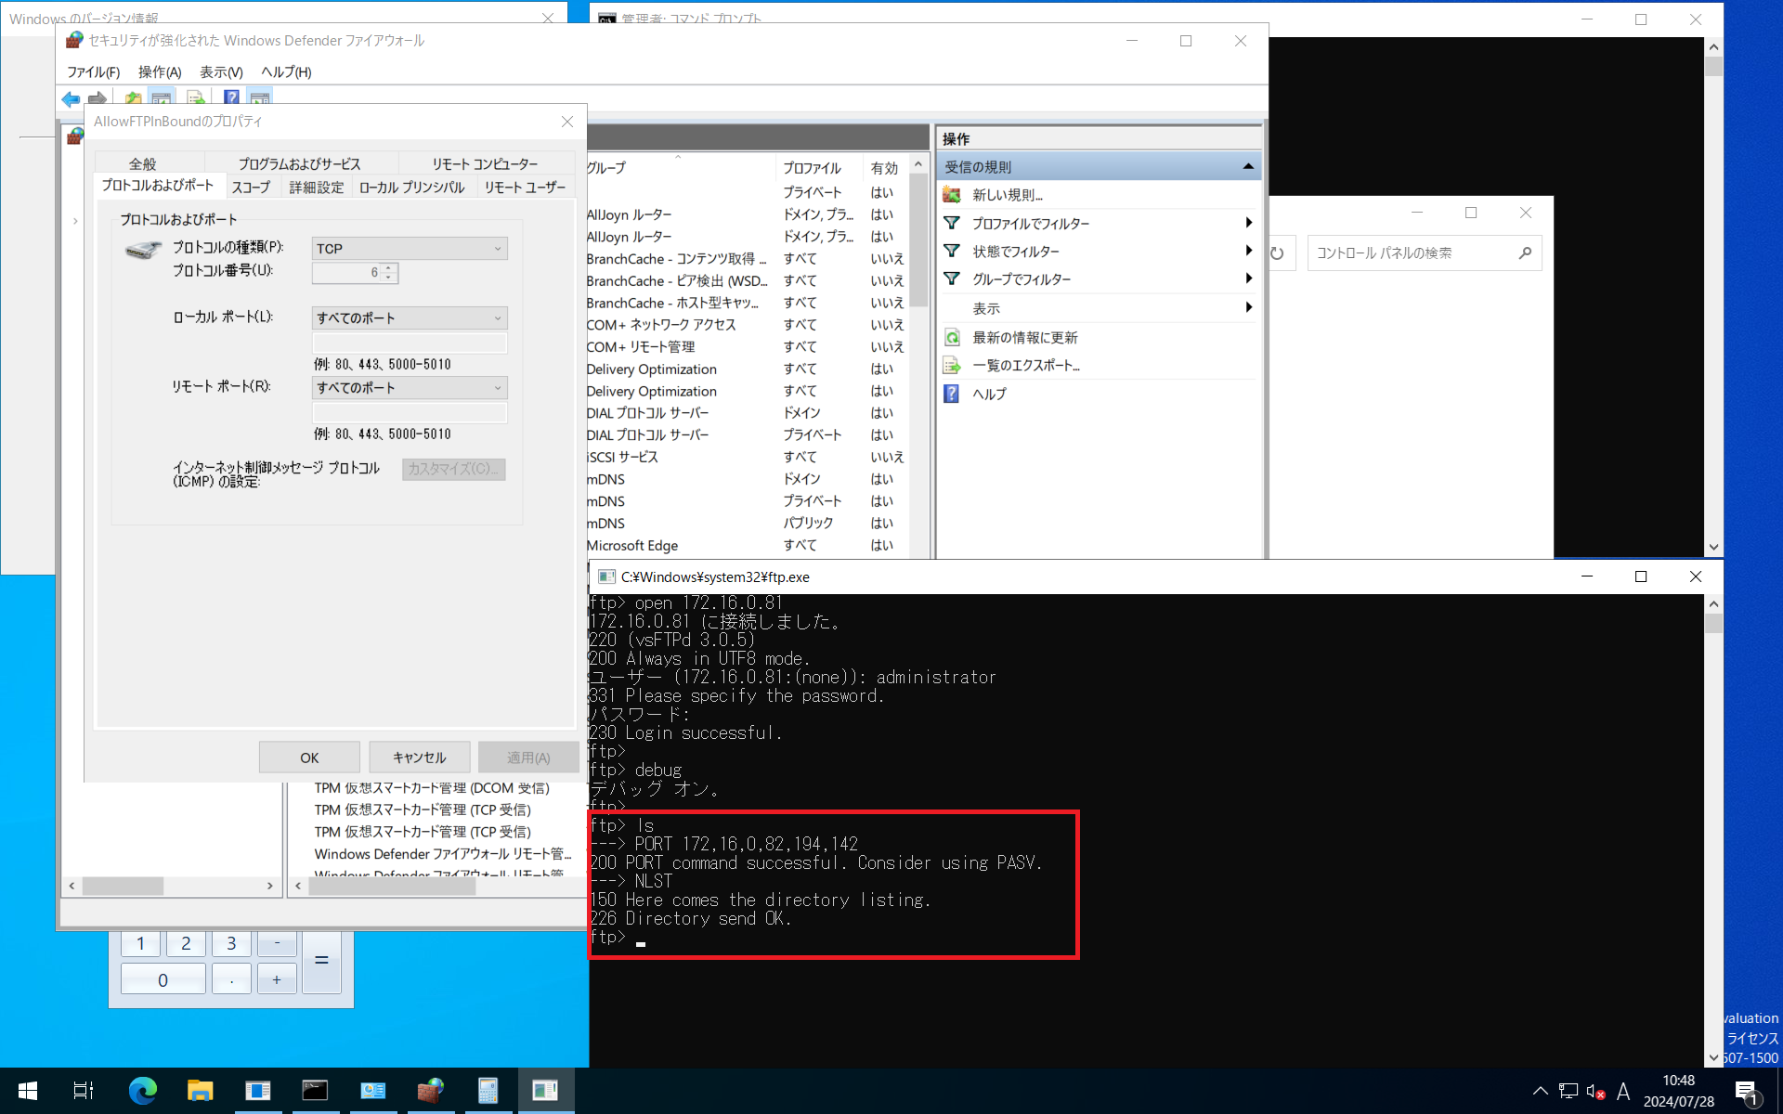Open the 操作(A) menu
Screen dimensions: 1783x1114
point(159,72)
